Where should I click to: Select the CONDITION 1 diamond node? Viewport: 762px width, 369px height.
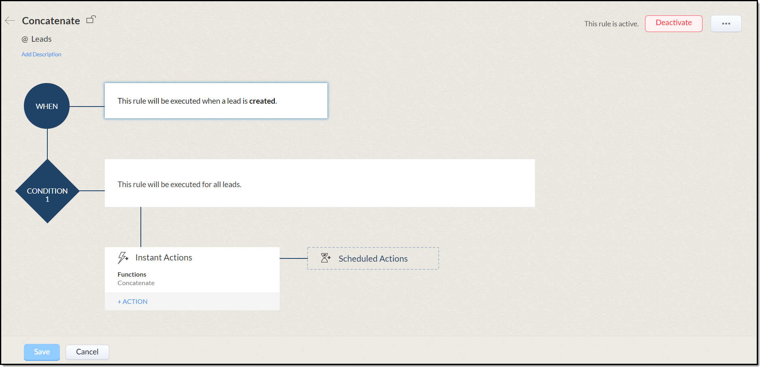pos(47,191)
